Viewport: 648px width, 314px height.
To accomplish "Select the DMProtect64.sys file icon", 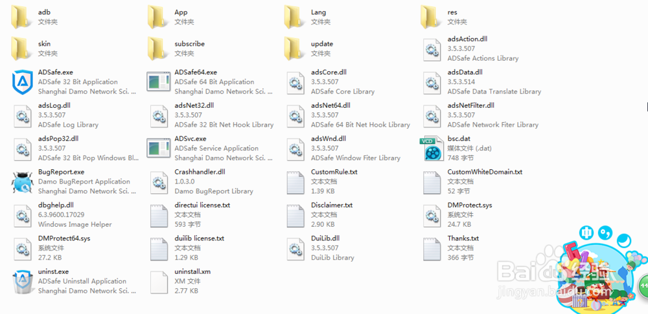I will (23, 249).
